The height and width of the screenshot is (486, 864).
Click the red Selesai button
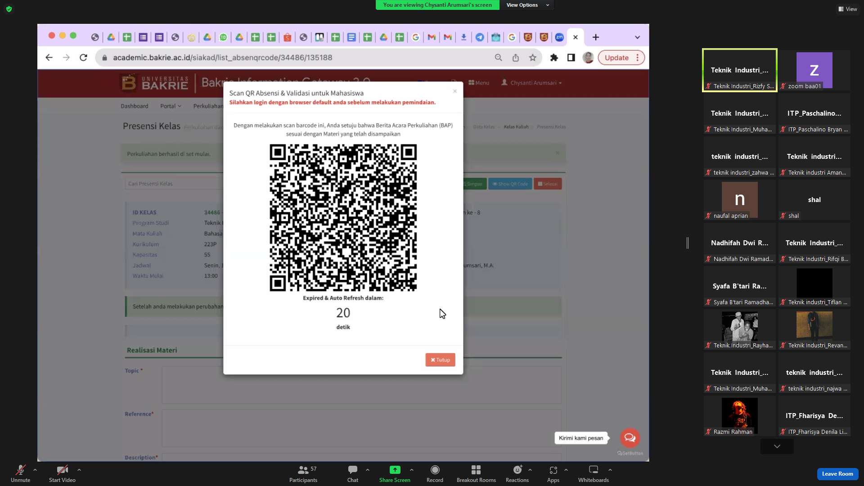coord(548,184)
